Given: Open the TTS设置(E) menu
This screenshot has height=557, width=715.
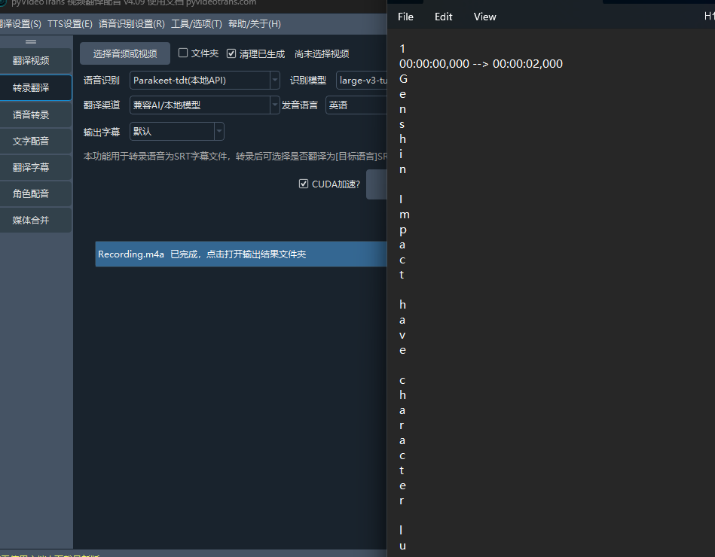Looking at the screenshot, I should [70, 23].
